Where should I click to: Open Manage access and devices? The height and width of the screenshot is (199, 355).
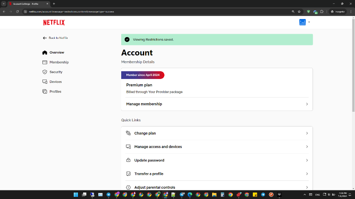pos(217,147)
